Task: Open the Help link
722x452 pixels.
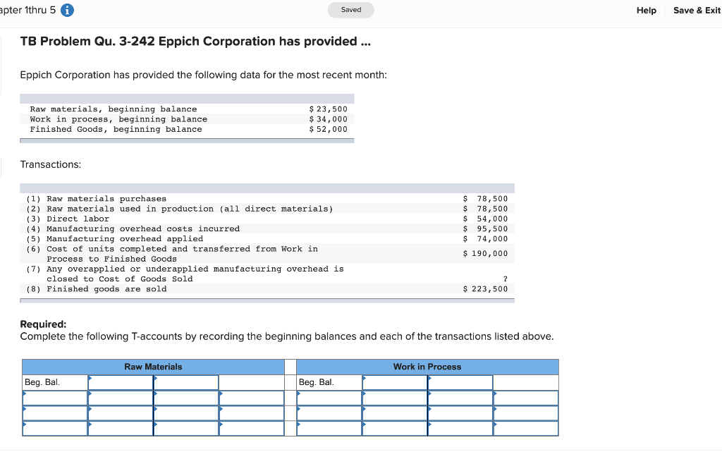Action: (646, 10)
